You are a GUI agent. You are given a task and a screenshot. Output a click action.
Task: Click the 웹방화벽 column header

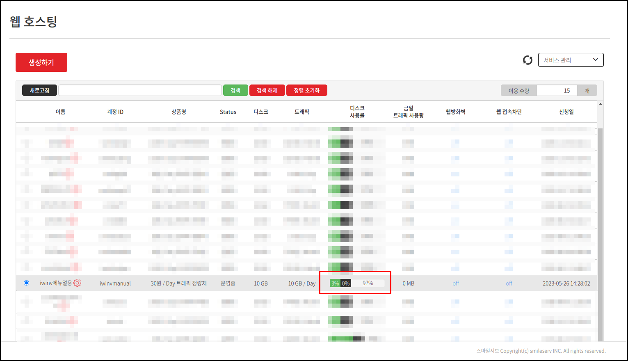(456, 112)
